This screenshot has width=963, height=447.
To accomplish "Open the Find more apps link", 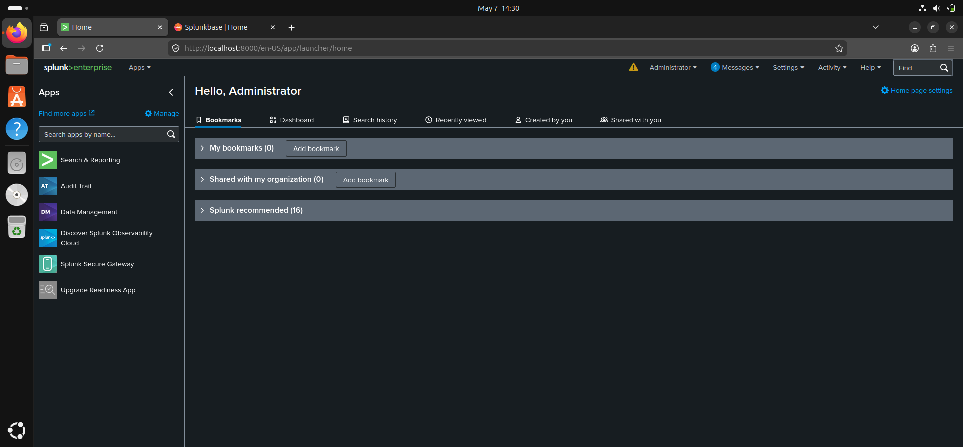I will coord(67,113).
